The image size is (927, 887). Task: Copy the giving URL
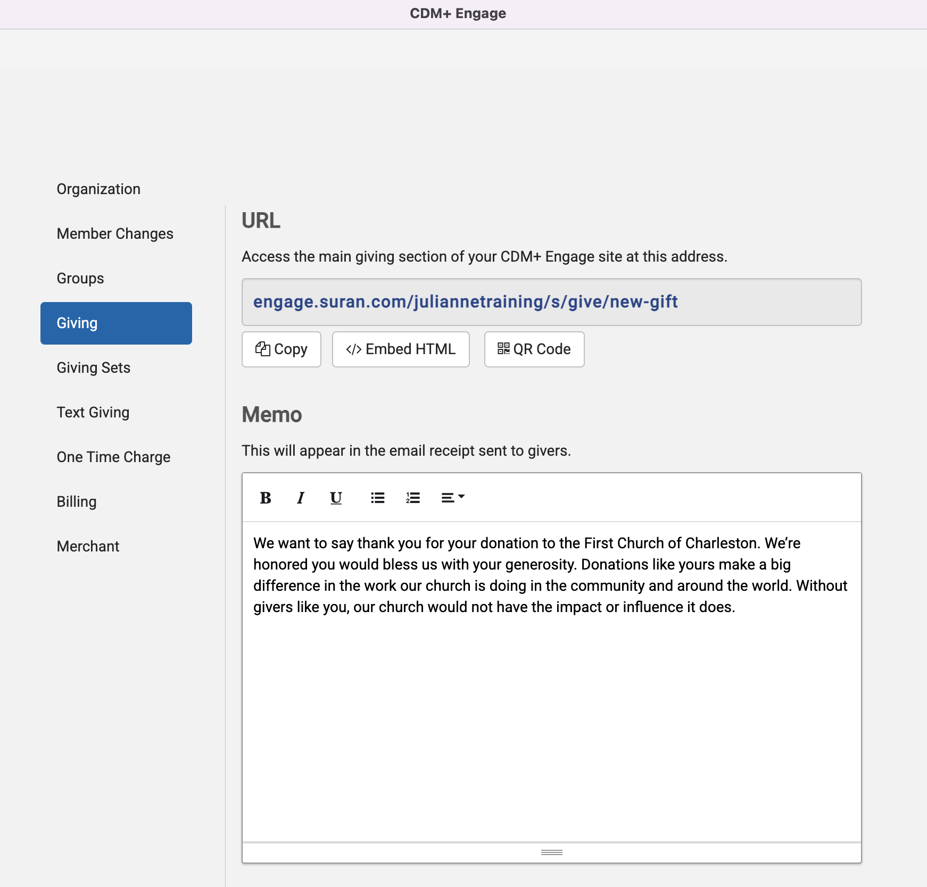[x=282, y=349]
